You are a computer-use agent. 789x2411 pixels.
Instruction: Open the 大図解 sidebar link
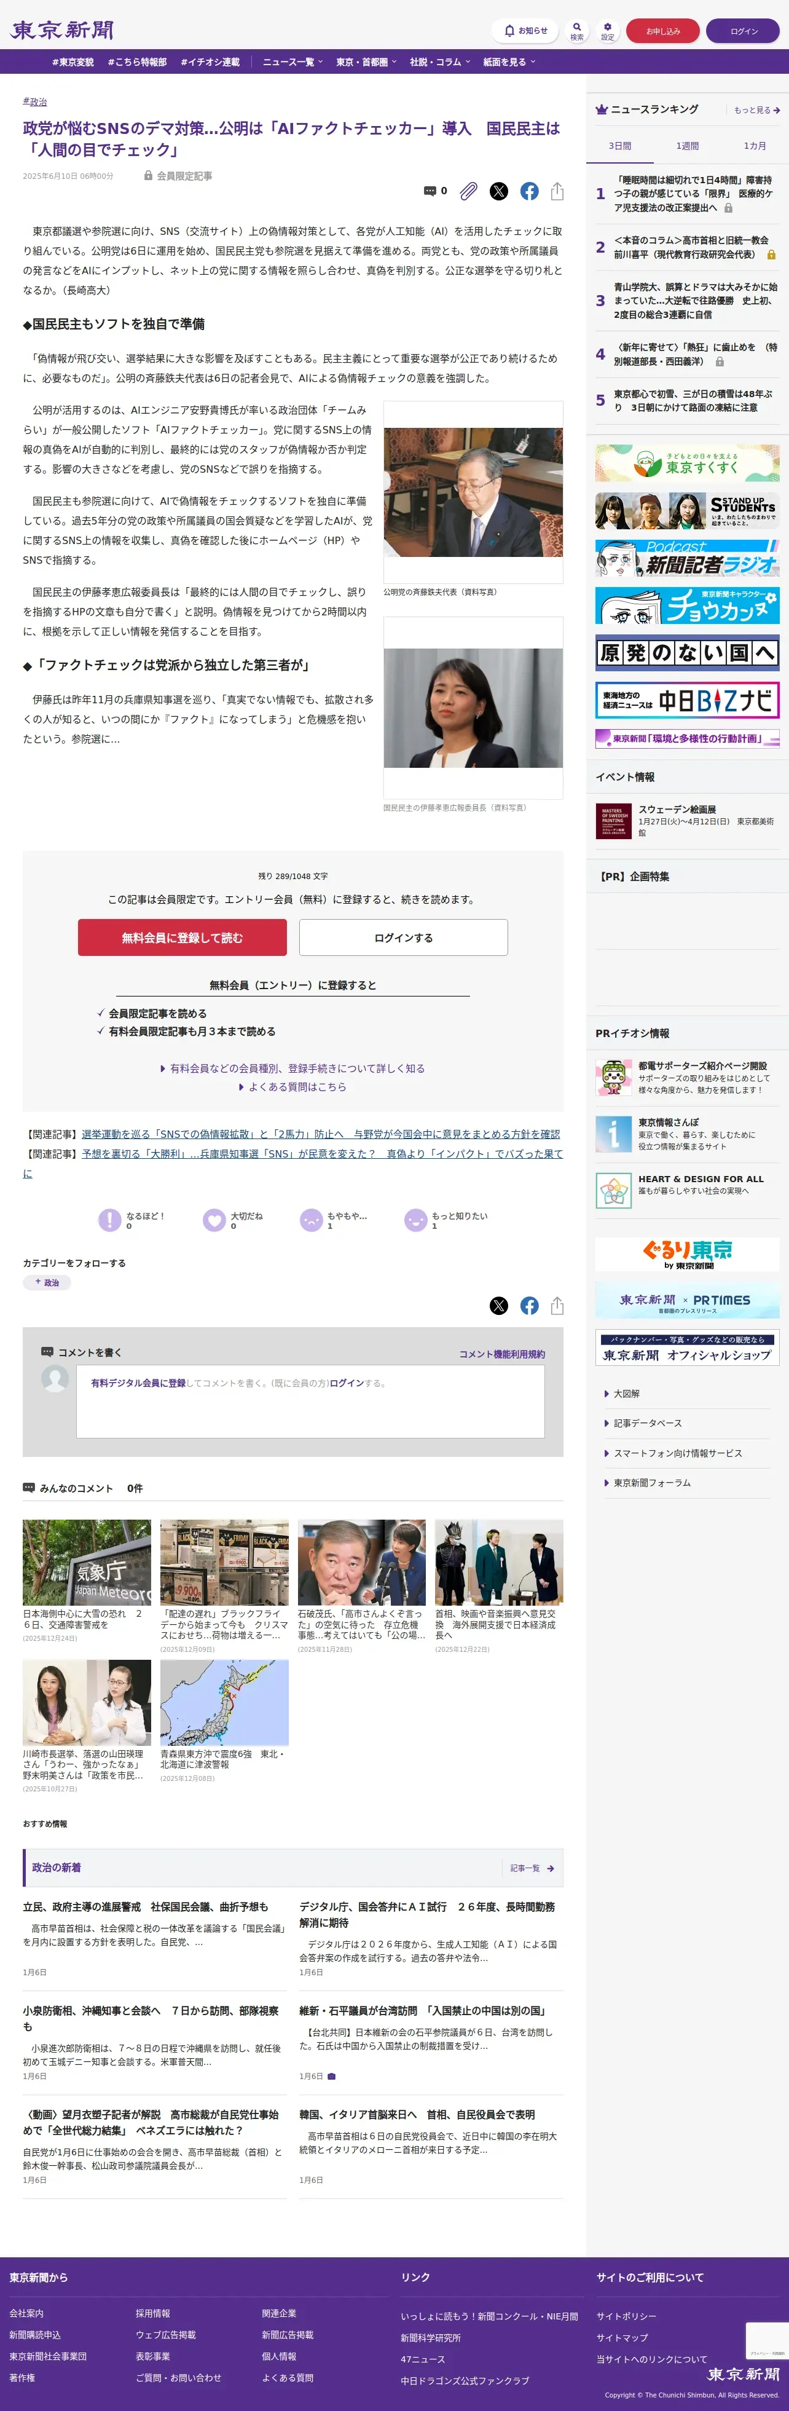pyautogui.click(x=626, y=1394)
